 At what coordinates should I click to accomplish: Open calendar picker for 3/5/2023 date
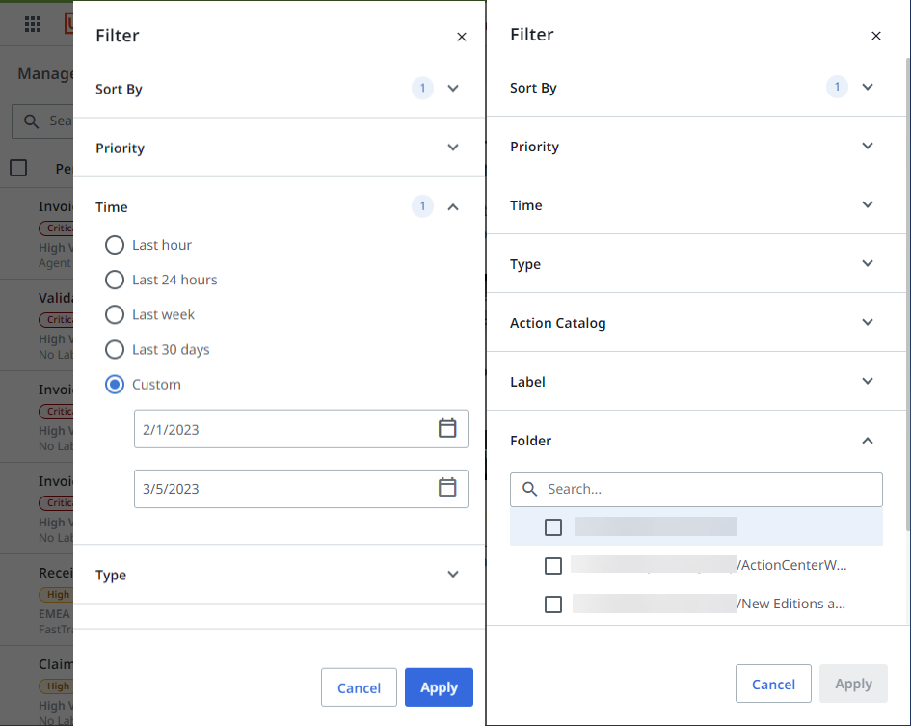coord(447,488)
